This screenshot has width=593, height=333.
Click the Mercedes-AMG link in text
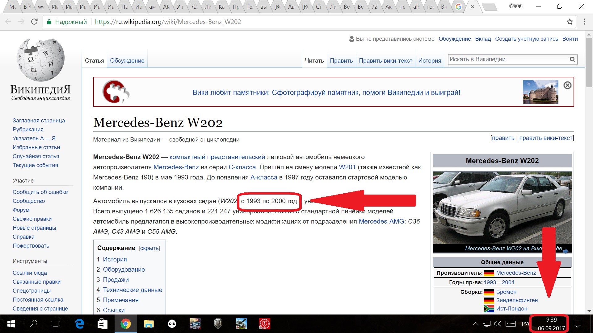pyautogui.click(x=381, y=221)
